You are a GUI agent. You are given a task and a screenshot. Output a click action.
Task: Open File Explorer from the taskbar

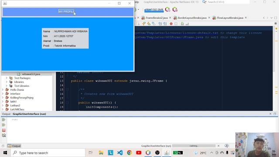(101, 153)
